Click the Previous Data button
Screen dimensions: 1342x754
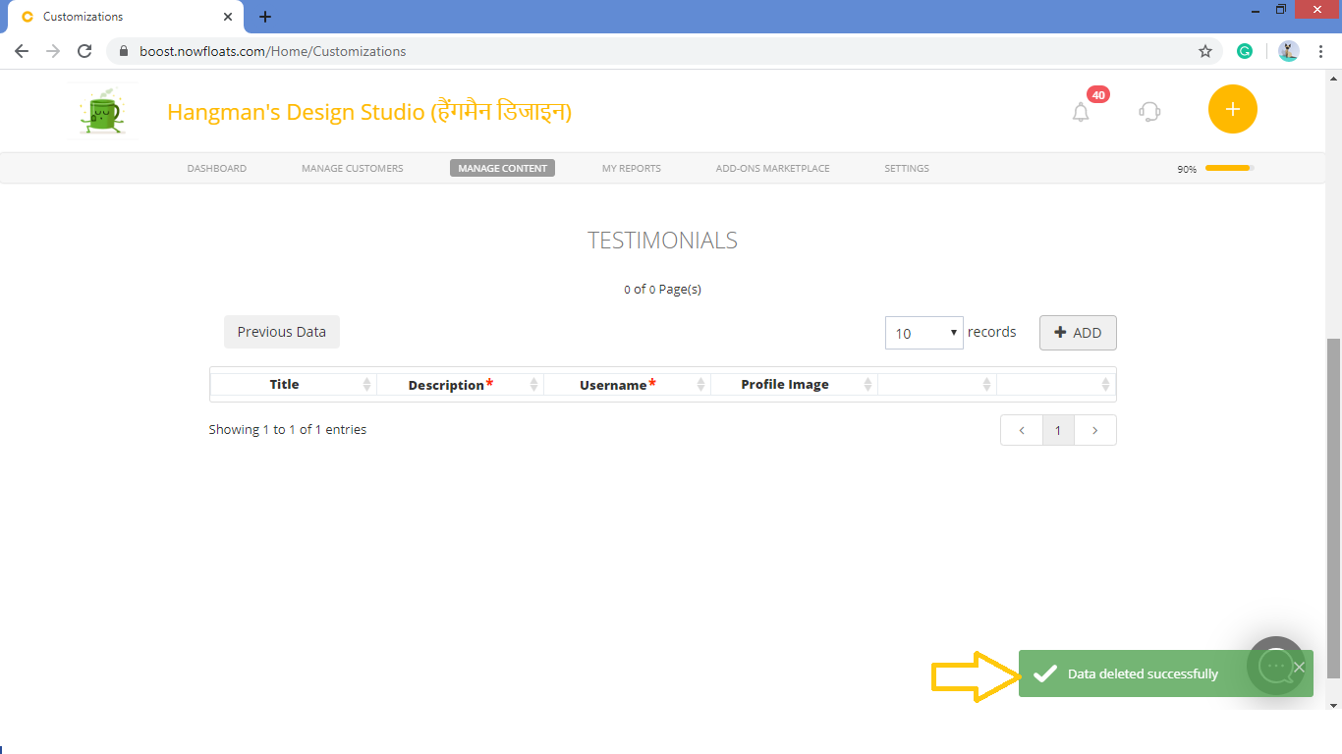click(x=282, y=332)
